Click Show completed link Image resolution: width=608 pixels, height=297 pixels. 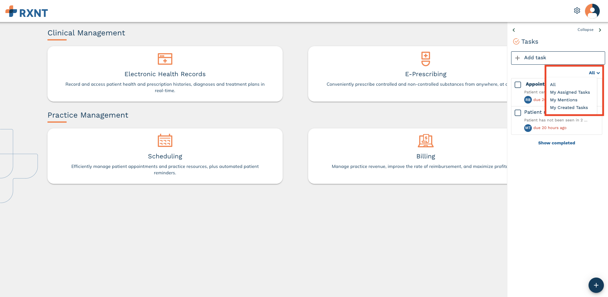557,143
